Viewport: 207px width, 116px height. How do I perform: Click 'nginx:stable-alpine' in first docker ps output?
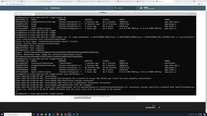coord(41,28)
